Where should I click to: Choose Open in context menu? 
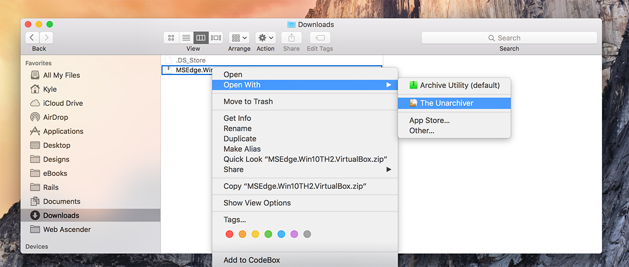(305, 74)
